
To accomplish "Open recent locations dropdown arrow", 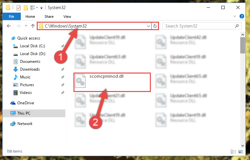I will pyautogui.click(x=26, y=26).
